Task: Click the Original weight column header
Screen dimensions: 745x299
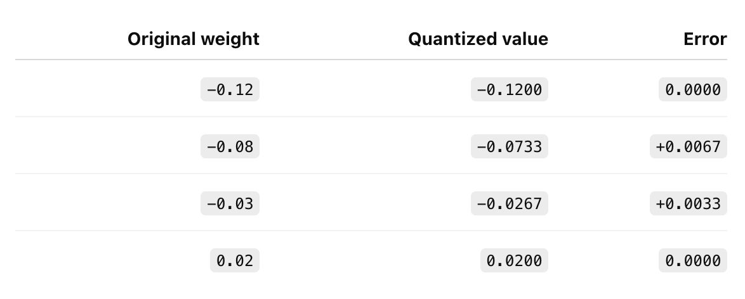Action: 194,39
